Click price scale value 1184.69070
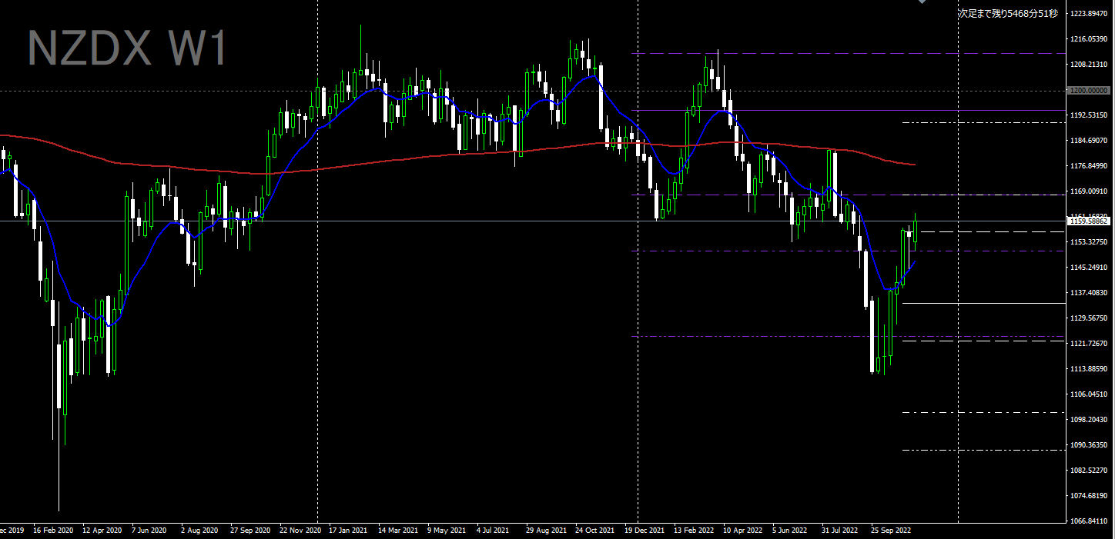This screenshot has width=1115, height=539. (1089, 141)
